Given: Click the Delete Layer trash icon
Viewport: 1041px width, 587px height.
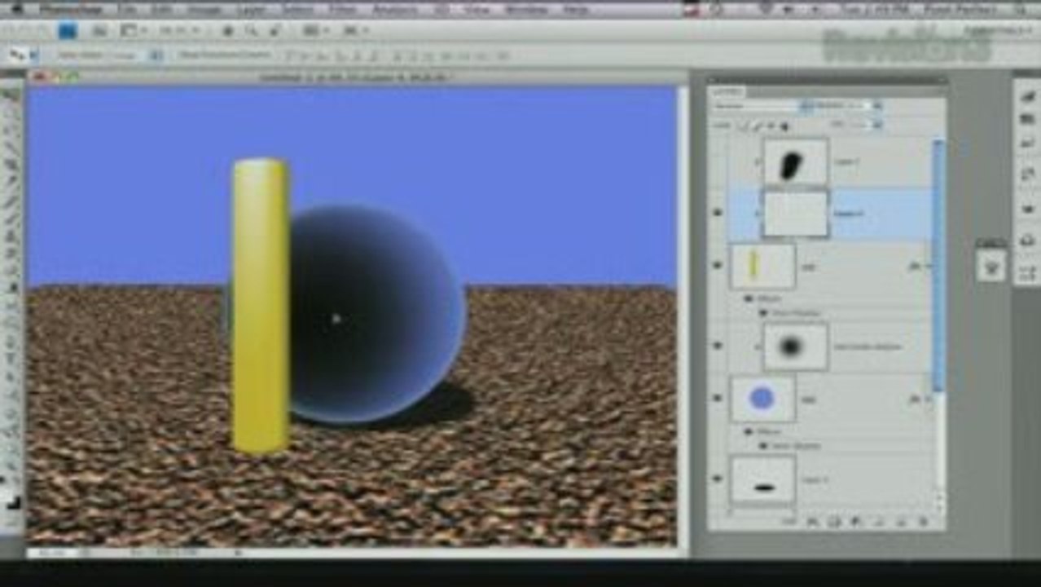Looking at the screenshot, I should tap(924, 520).
